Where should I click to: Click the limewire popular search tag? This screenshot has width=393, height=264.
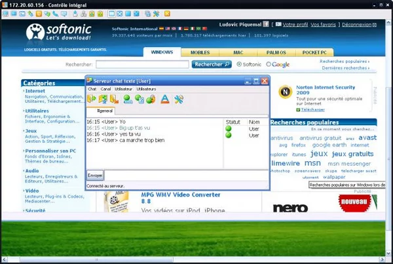tap(286, 163)
